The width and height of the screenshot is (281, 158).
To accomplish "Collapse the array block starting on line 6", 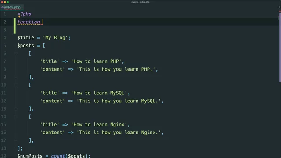I will pos(16,54).
